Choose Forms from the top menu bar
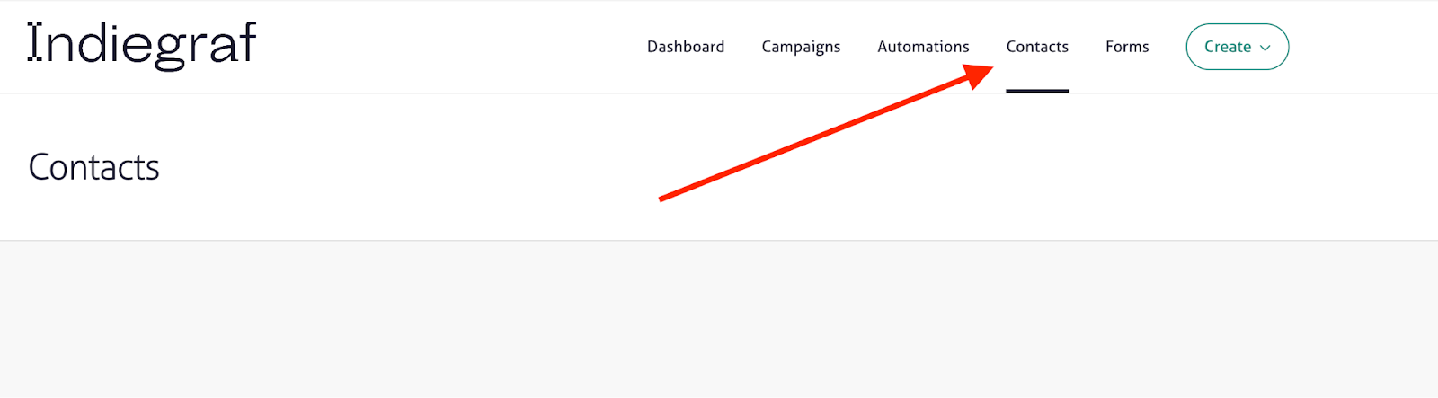Screen dimensions: 1438x398 [1127, 47]
